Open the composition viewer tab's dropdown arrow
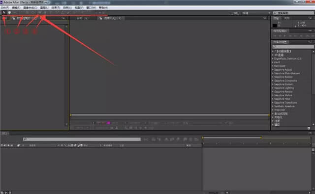Screen dimensions: 315x194 click(x=120, y=18)
